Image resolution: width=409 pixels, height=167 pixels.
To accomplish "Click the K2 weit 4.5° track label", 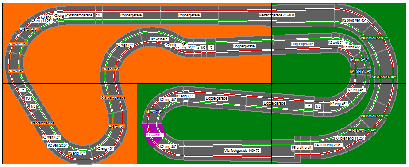I will point(51,137).
